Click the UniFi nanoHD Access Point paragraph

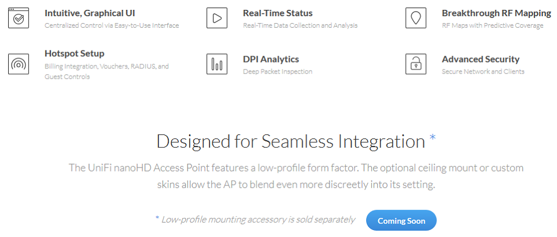click(296, 176)
